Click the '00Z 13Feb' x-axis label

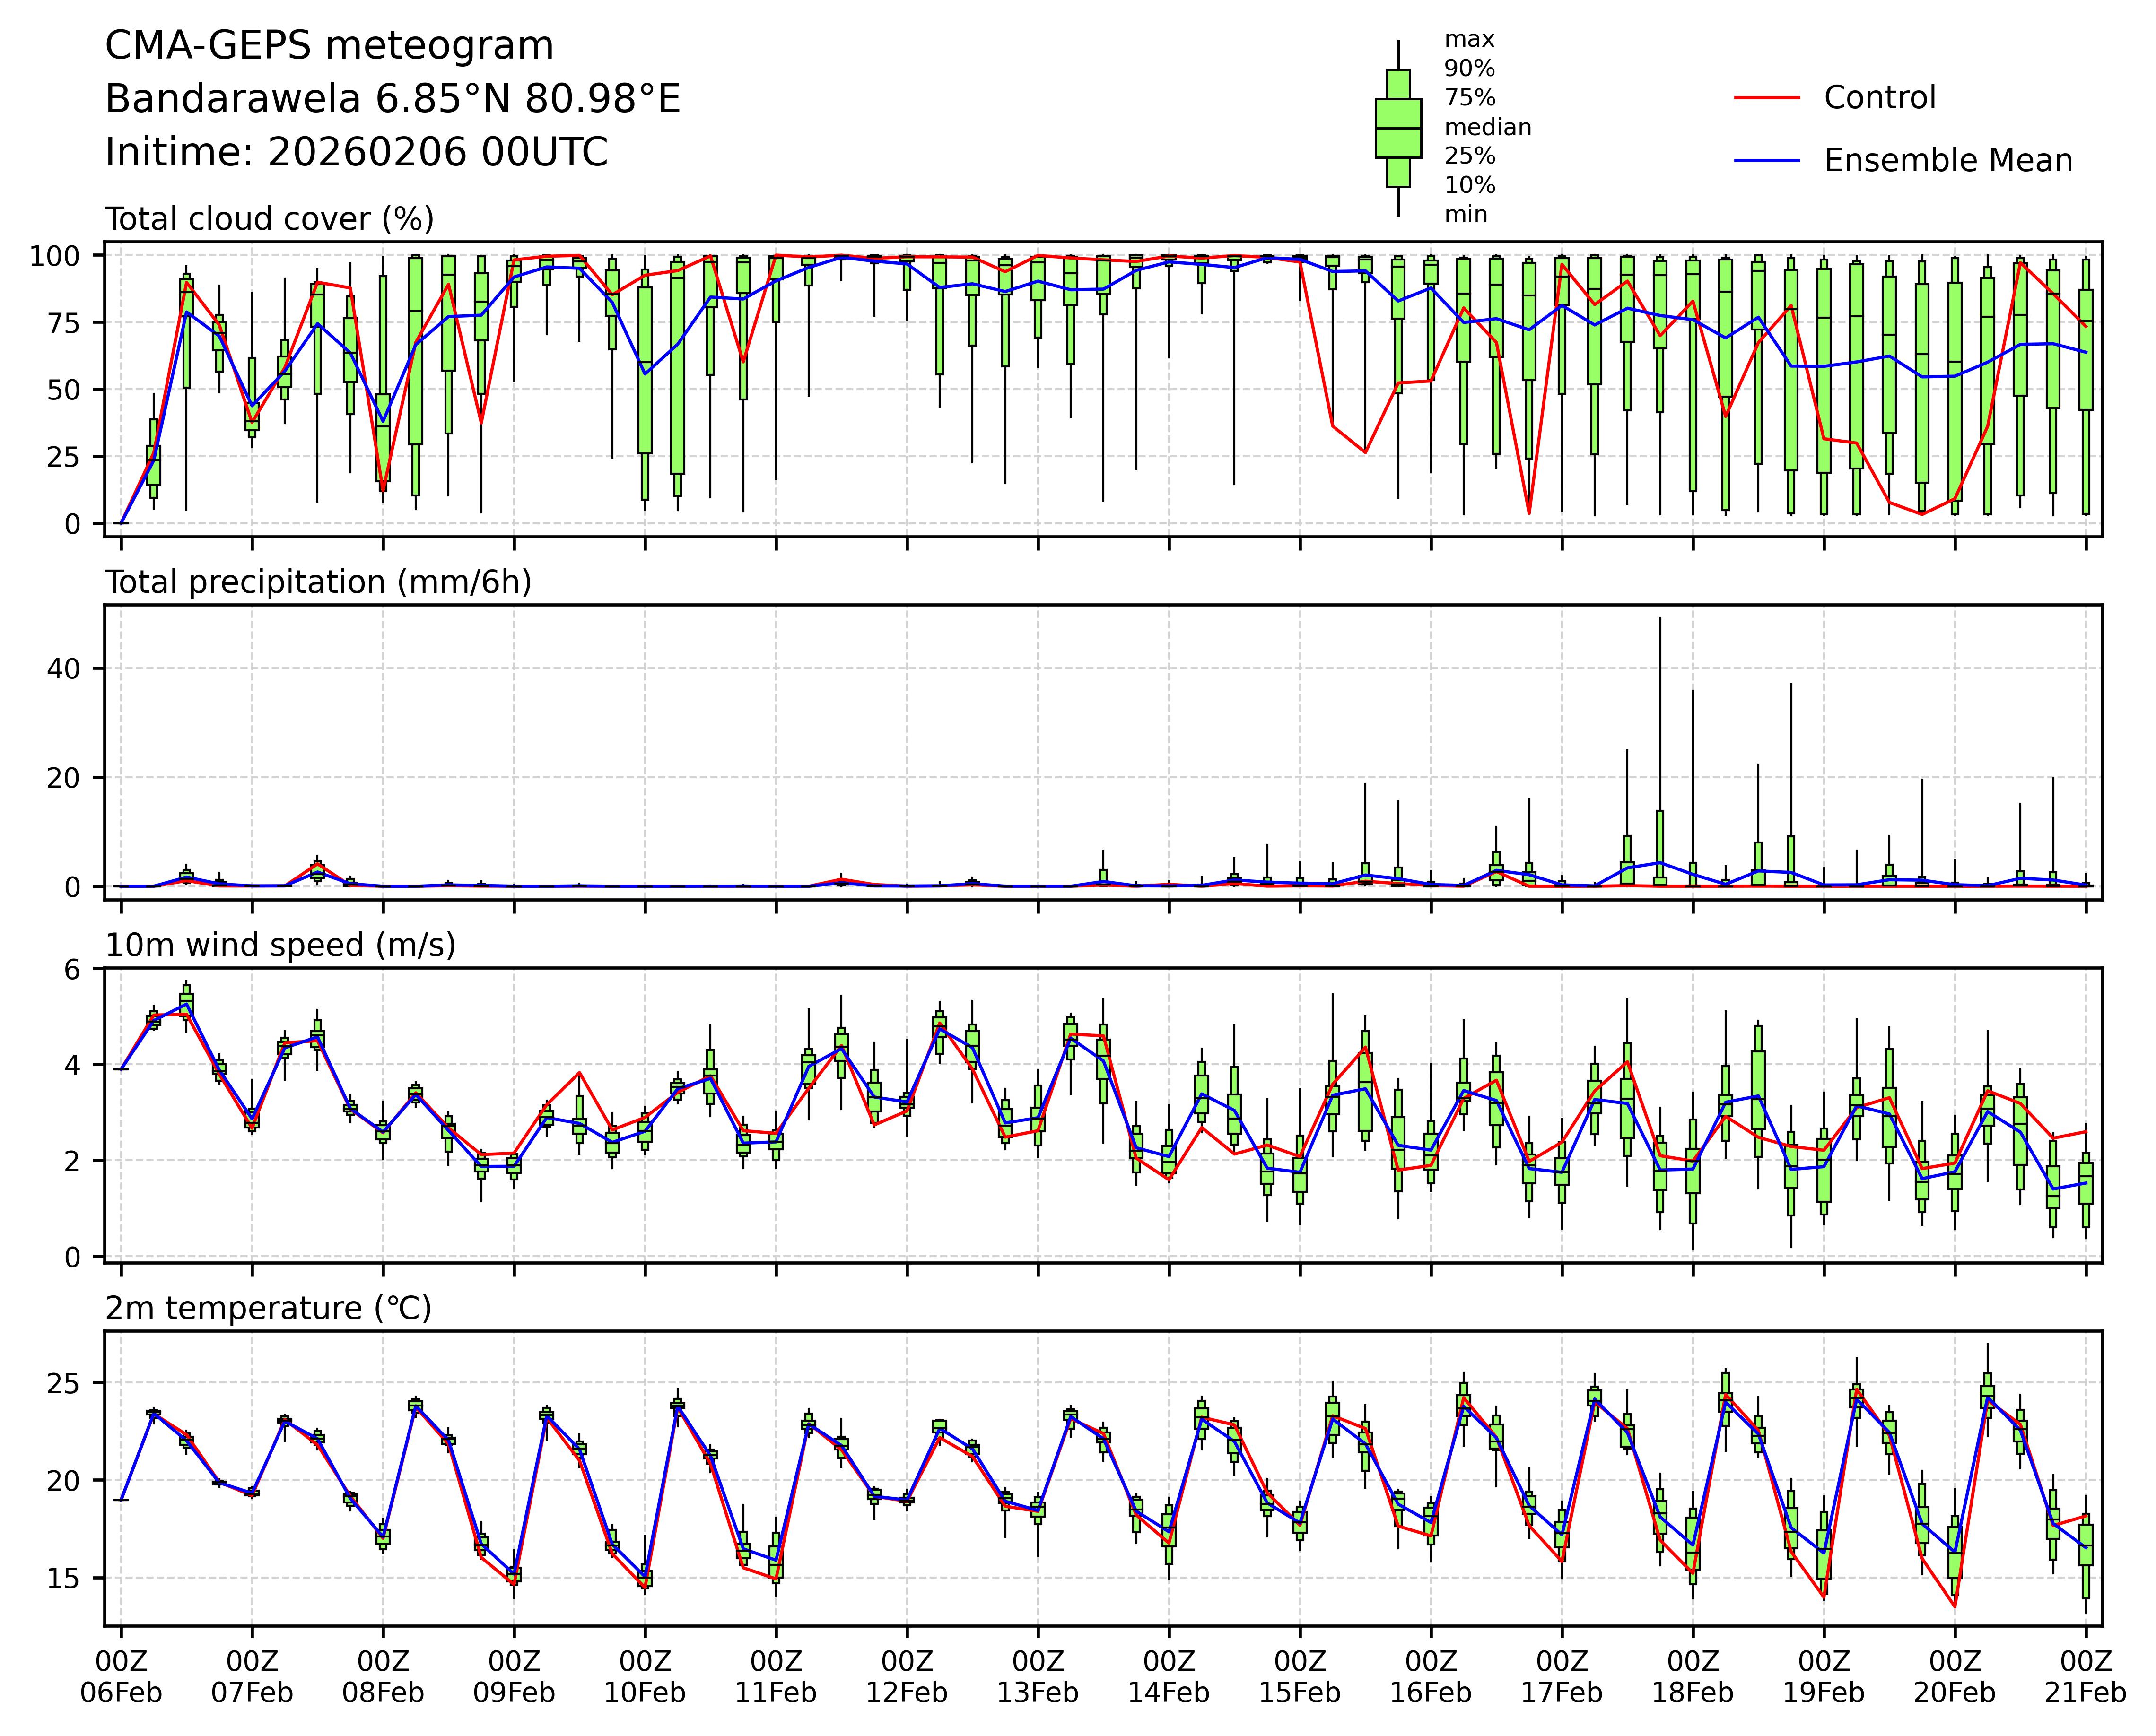tap(1038, 1677)
